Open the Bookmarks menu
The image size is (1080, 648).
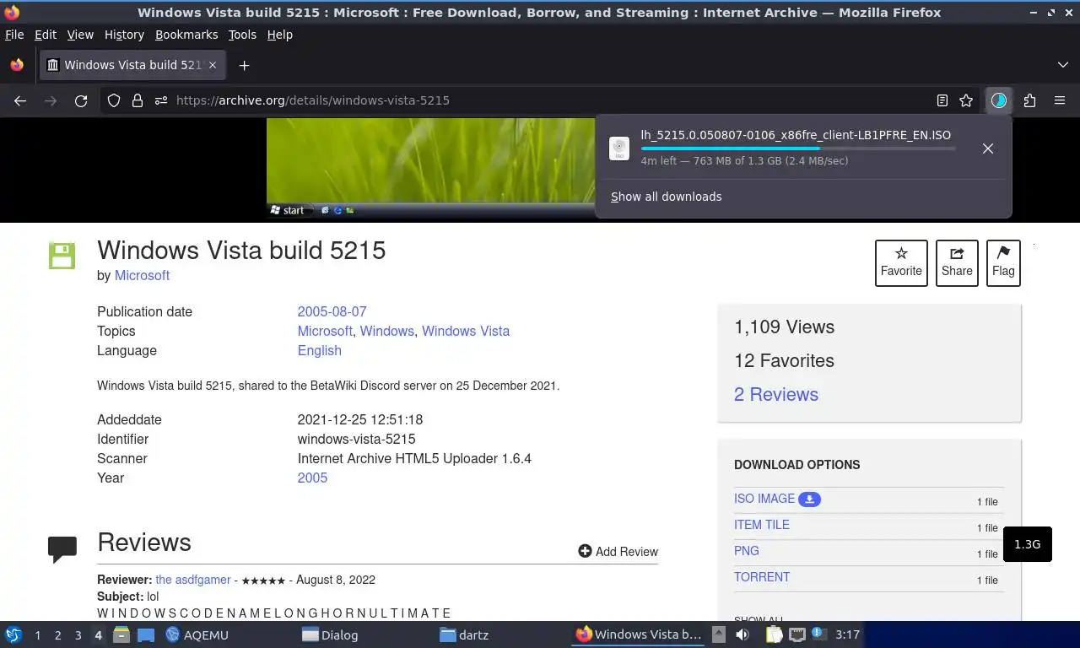pos(186,35)
